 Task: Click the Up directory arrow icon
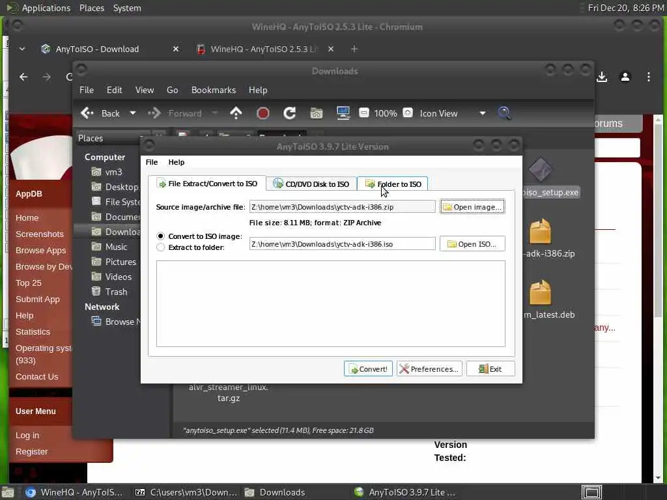coord(236,113)
